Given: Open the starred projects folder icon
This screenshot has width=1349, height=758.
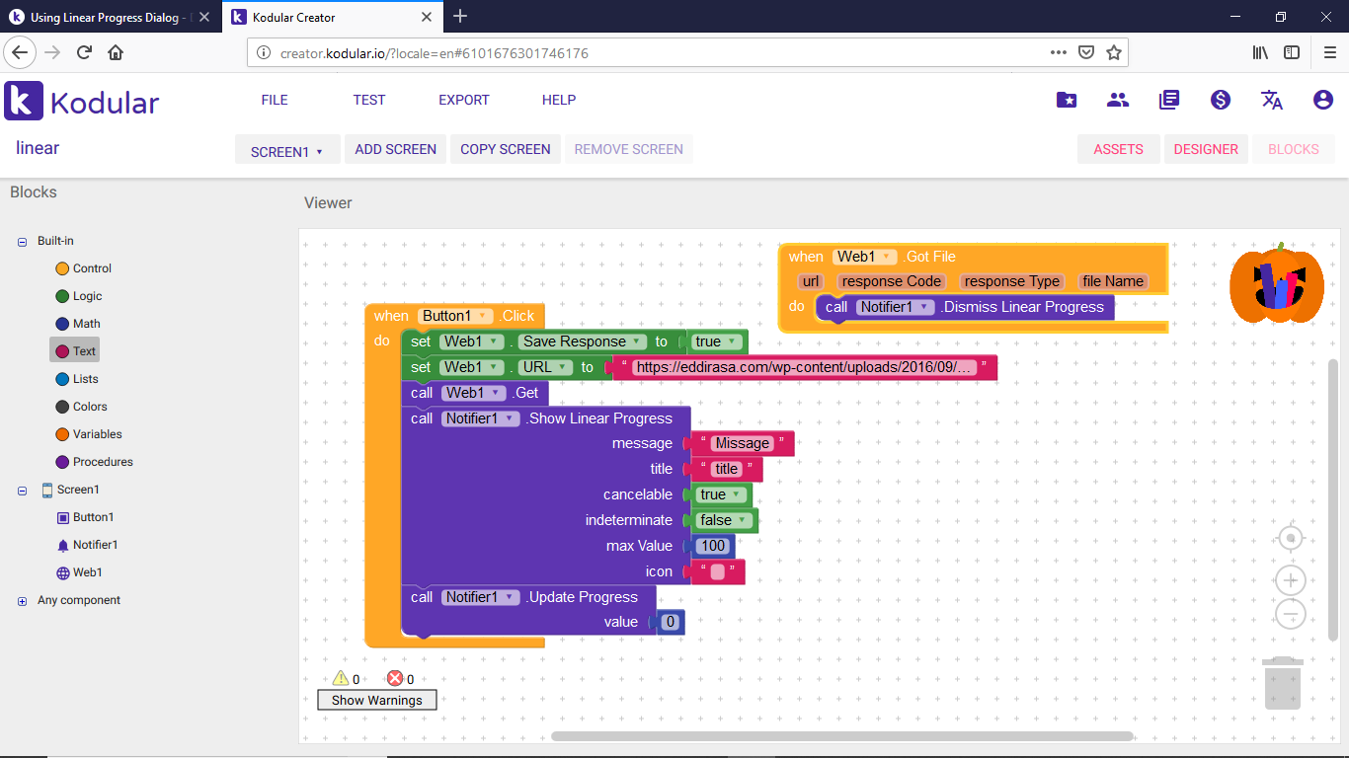Looking at the screenshot, I should point(1067,100).
